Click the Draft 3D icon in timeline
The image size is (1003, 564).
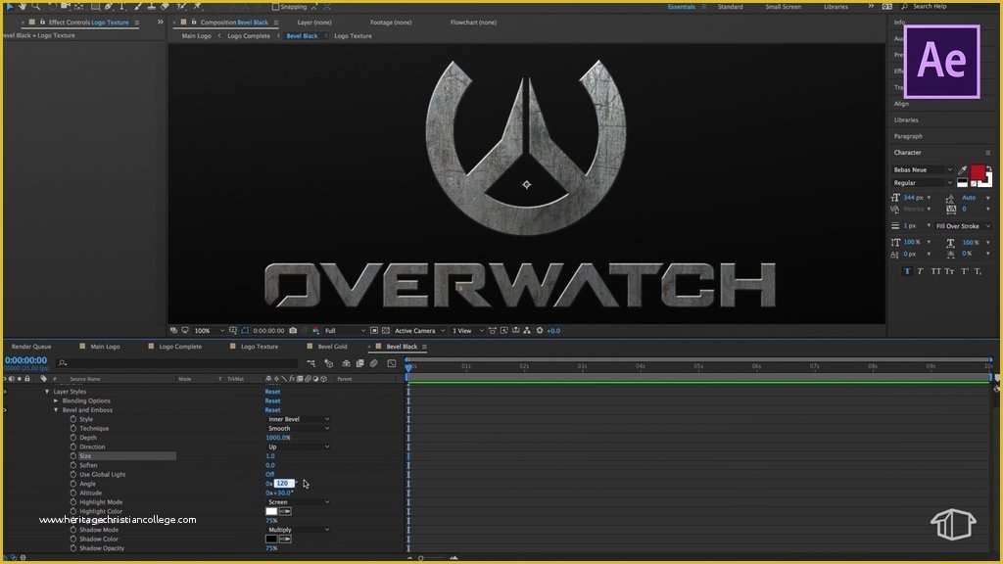click(329, 363)
